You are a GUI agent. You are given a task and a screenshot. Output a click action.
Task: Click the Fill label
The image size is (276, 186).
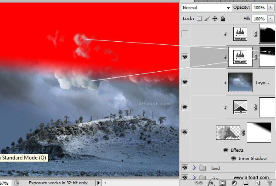(x=246, y=18)
